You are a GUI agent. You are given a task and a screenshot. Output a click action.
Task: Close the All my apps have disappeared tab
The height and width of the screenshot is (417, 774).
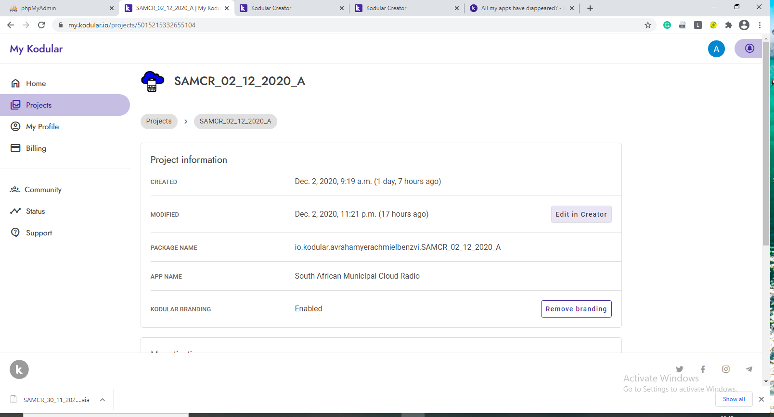point(572,8)
